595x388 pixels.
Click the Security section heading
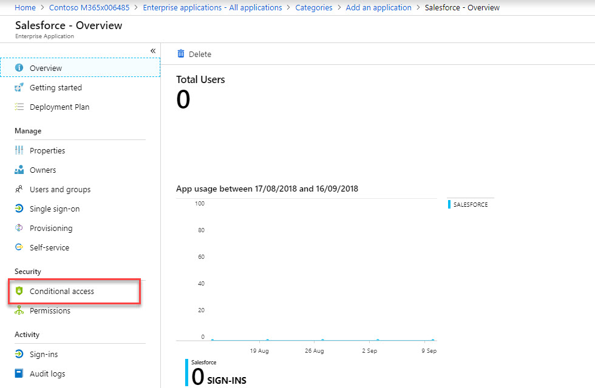click(28, 272)
